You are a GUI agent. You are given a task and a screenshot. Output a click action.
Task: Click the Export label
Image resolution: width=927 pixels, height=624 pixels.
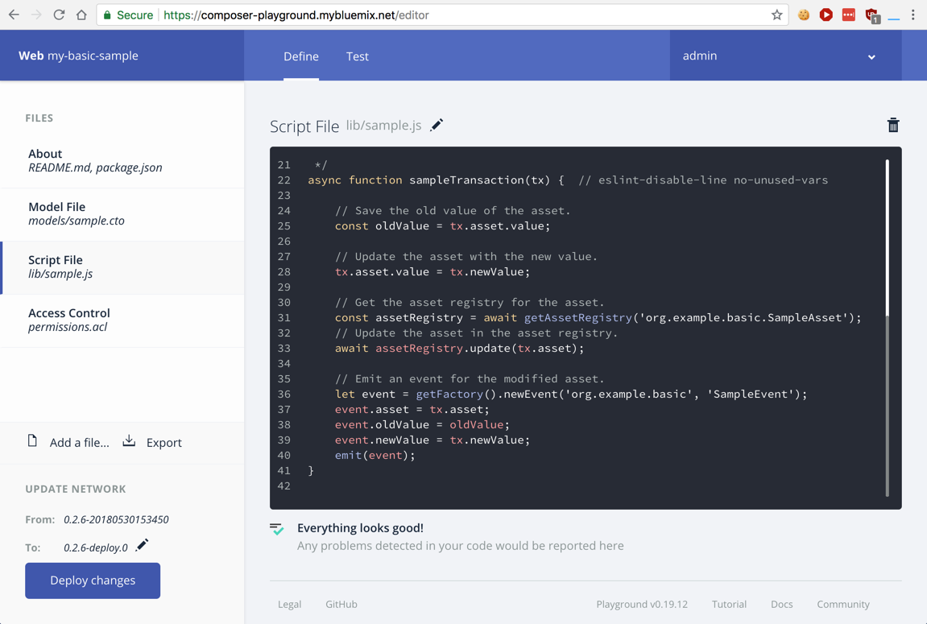pos(163,443)
